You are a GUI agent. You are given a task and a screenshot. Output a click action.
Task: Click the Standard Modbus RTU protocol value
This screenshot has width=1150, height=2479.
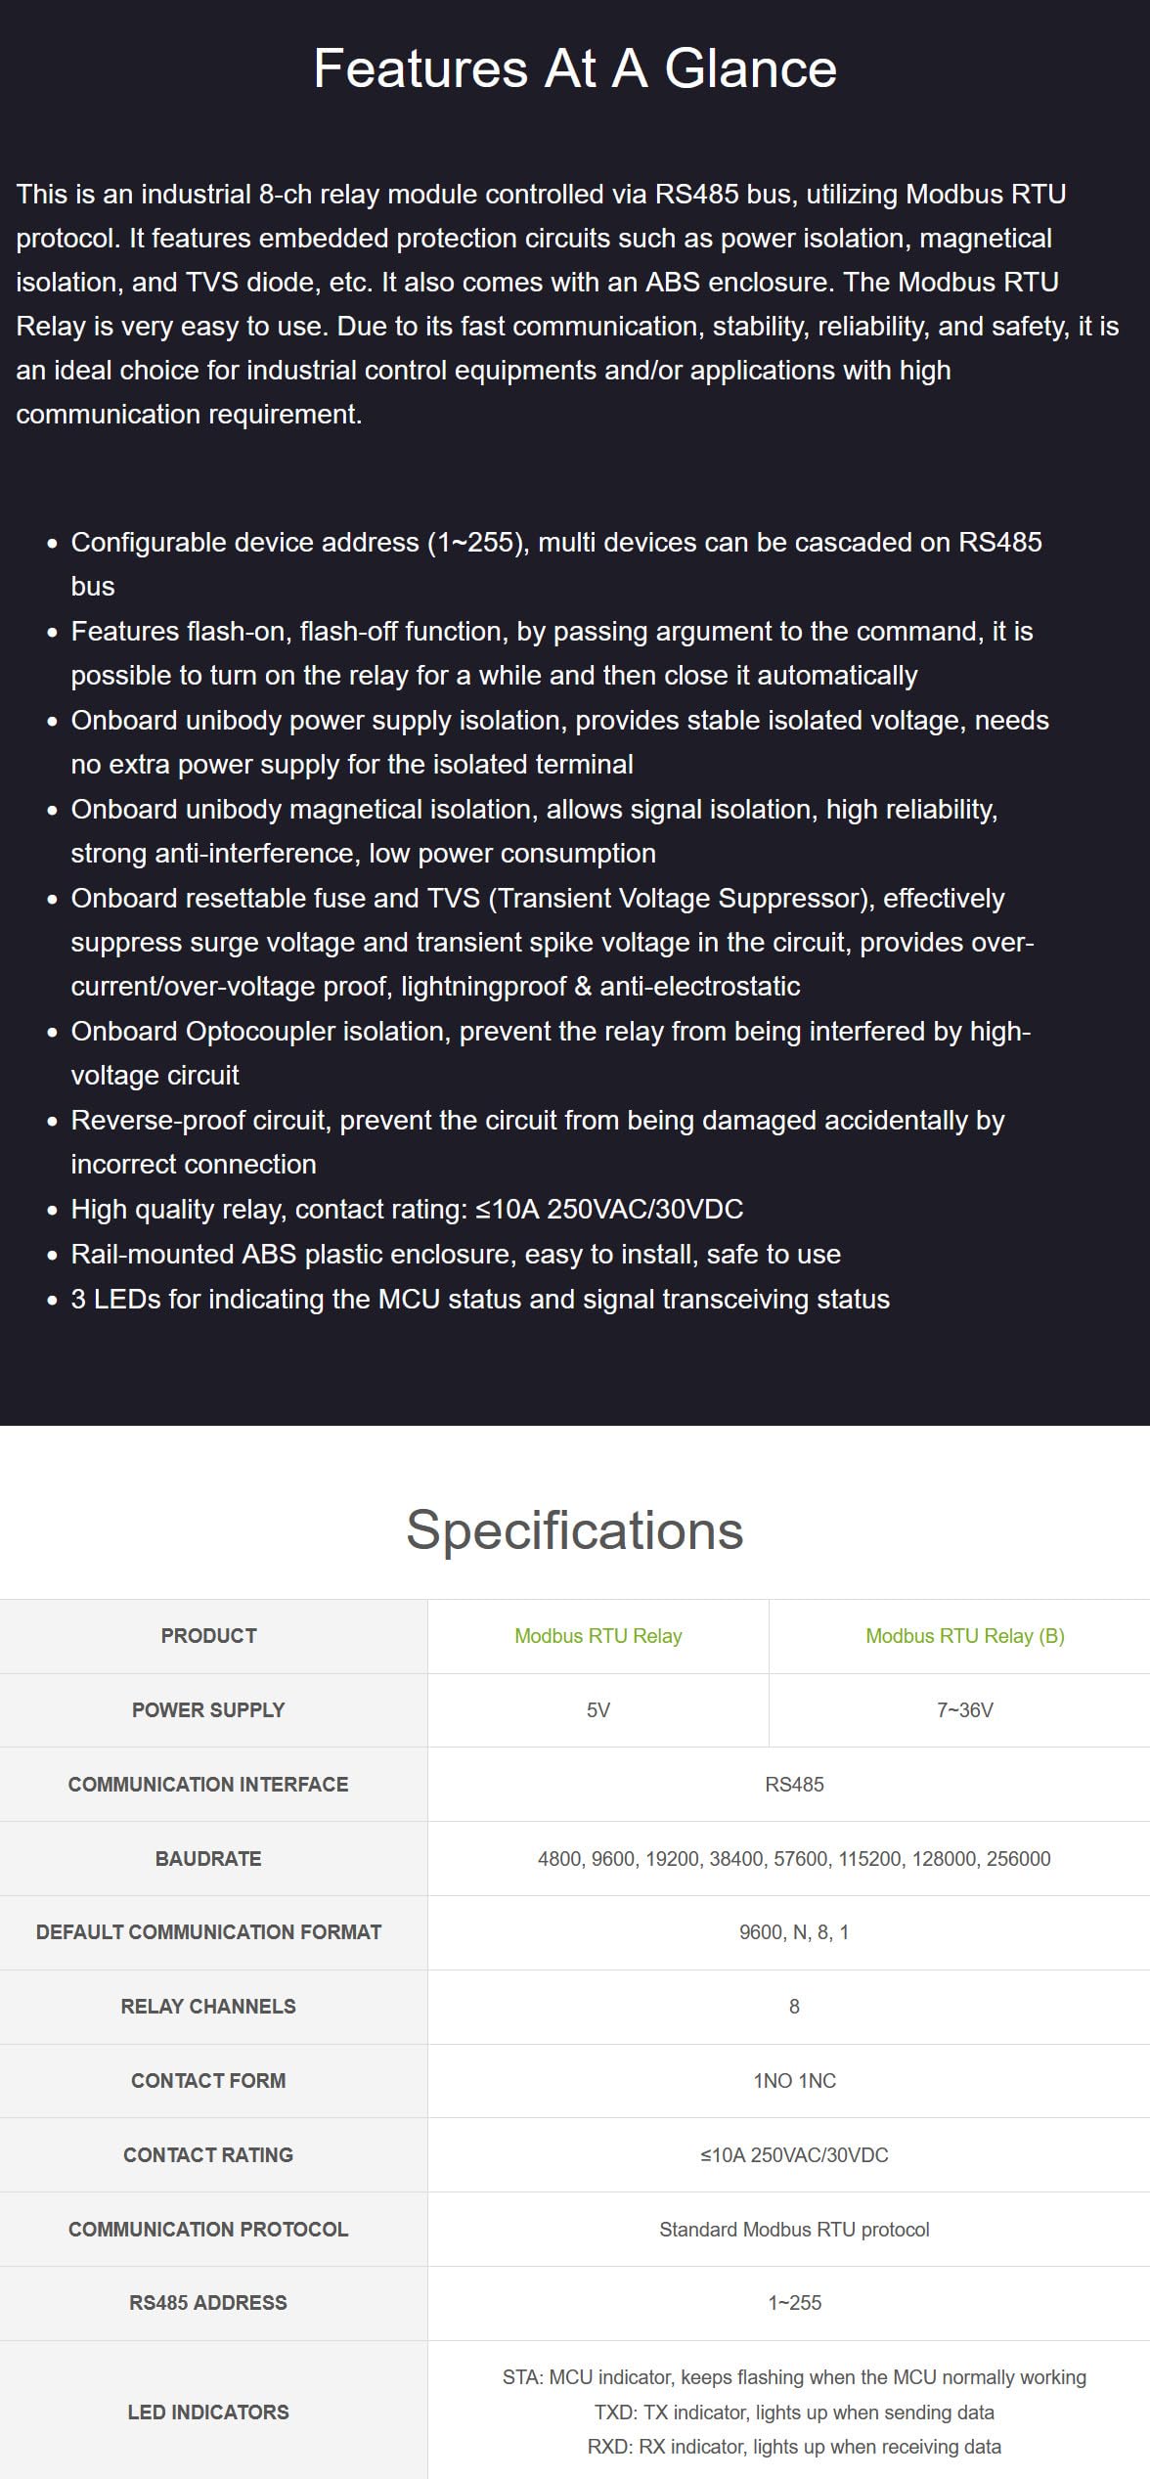click(x=794, y=2229)
